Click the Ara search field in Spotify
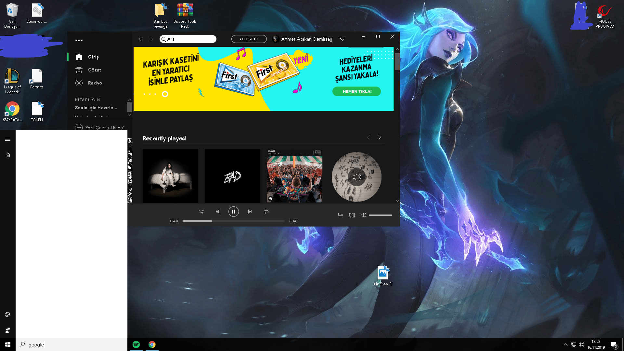Screen dimensions: 624x351 click(x=188, y=39)
